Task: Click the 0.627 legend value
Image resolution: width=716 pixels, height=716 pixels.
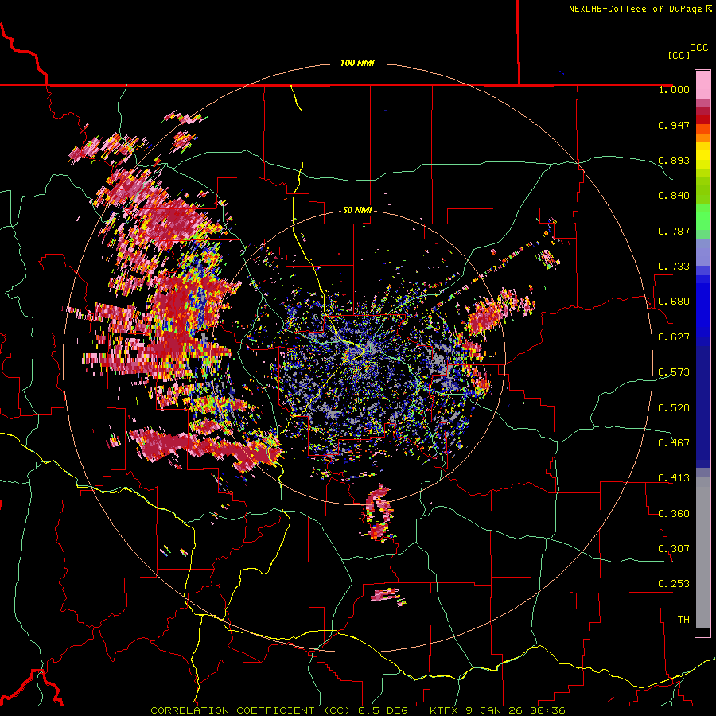Action: coord(674,337)
